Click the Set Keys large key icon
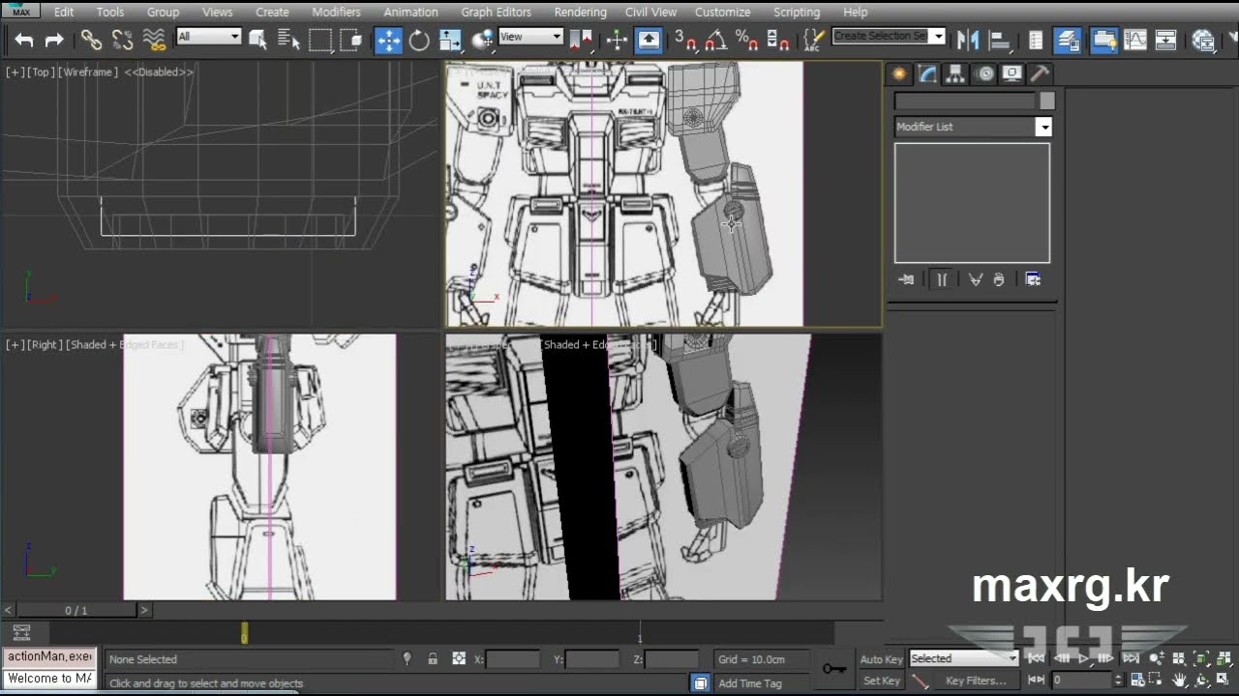1239x696 pixels. point(834,669)
